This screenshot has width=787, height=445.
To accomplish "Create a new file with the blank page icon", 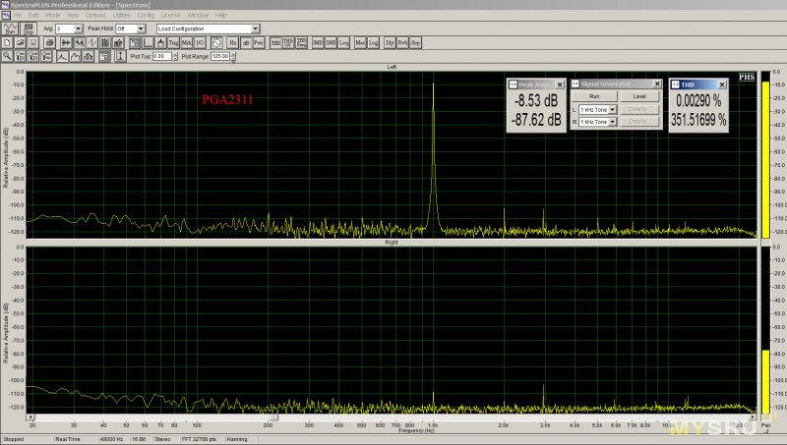I will 8,43.
